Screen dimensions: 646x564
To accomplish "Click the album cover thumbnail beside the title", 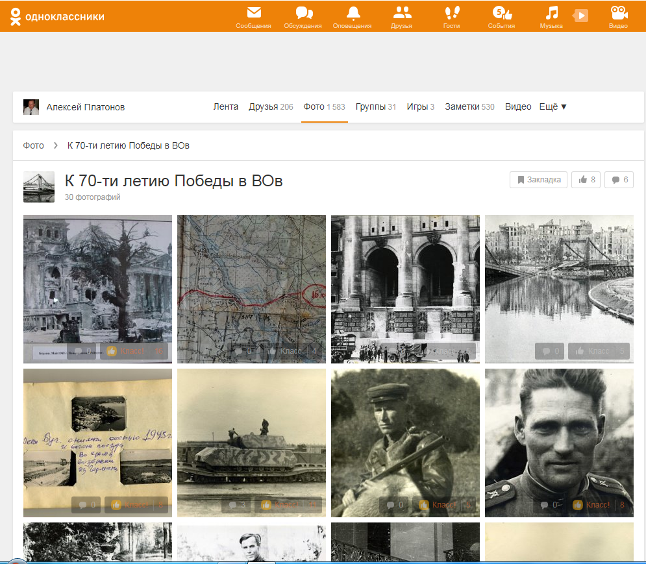I will point(39,187).
